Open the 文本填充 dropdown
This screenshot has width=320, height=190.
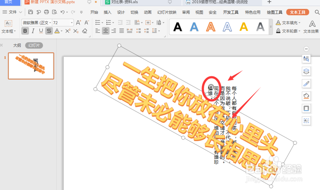pos(288,23)
